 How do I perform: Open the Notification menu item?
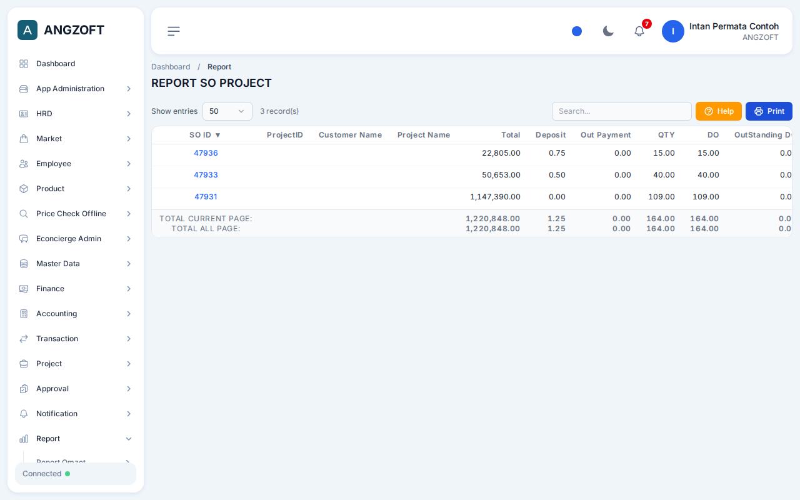click(76, 414)
